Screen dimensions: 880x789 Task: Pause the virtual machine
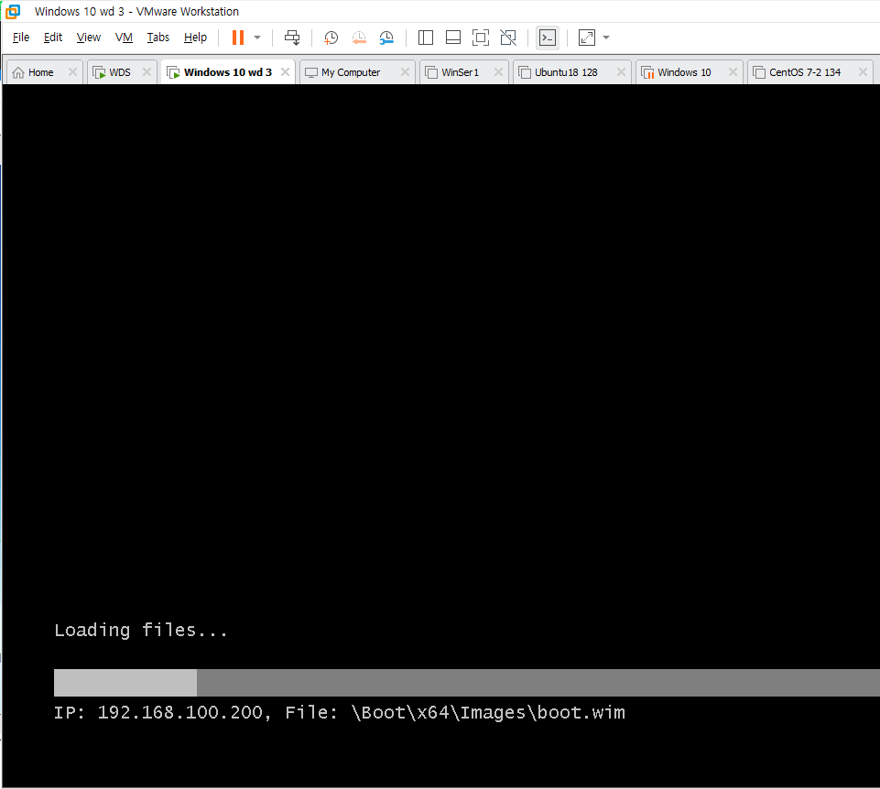coord(238,38)
